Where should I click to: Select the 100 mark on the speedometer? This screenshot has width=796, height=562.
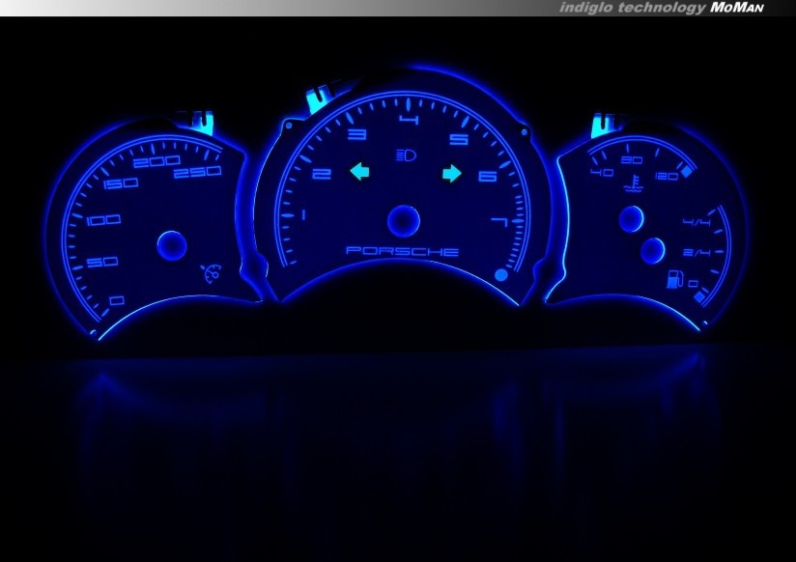click(x=102, y=220)
